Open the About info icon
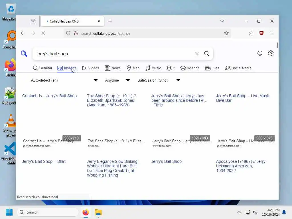The width and height of the screenshot is (292, 219). pos(260,53)
